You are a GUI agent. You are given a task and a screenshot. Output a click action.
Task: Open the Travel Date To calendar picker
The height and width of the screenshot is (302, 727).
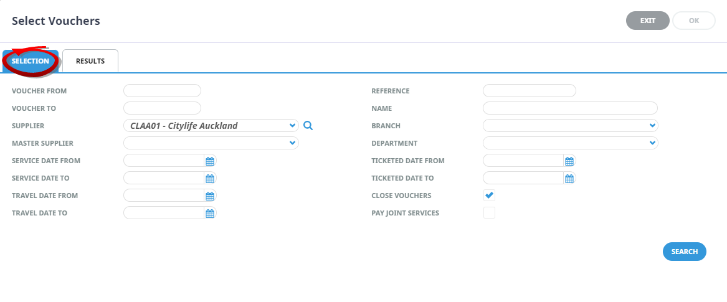tap(210, 213)
